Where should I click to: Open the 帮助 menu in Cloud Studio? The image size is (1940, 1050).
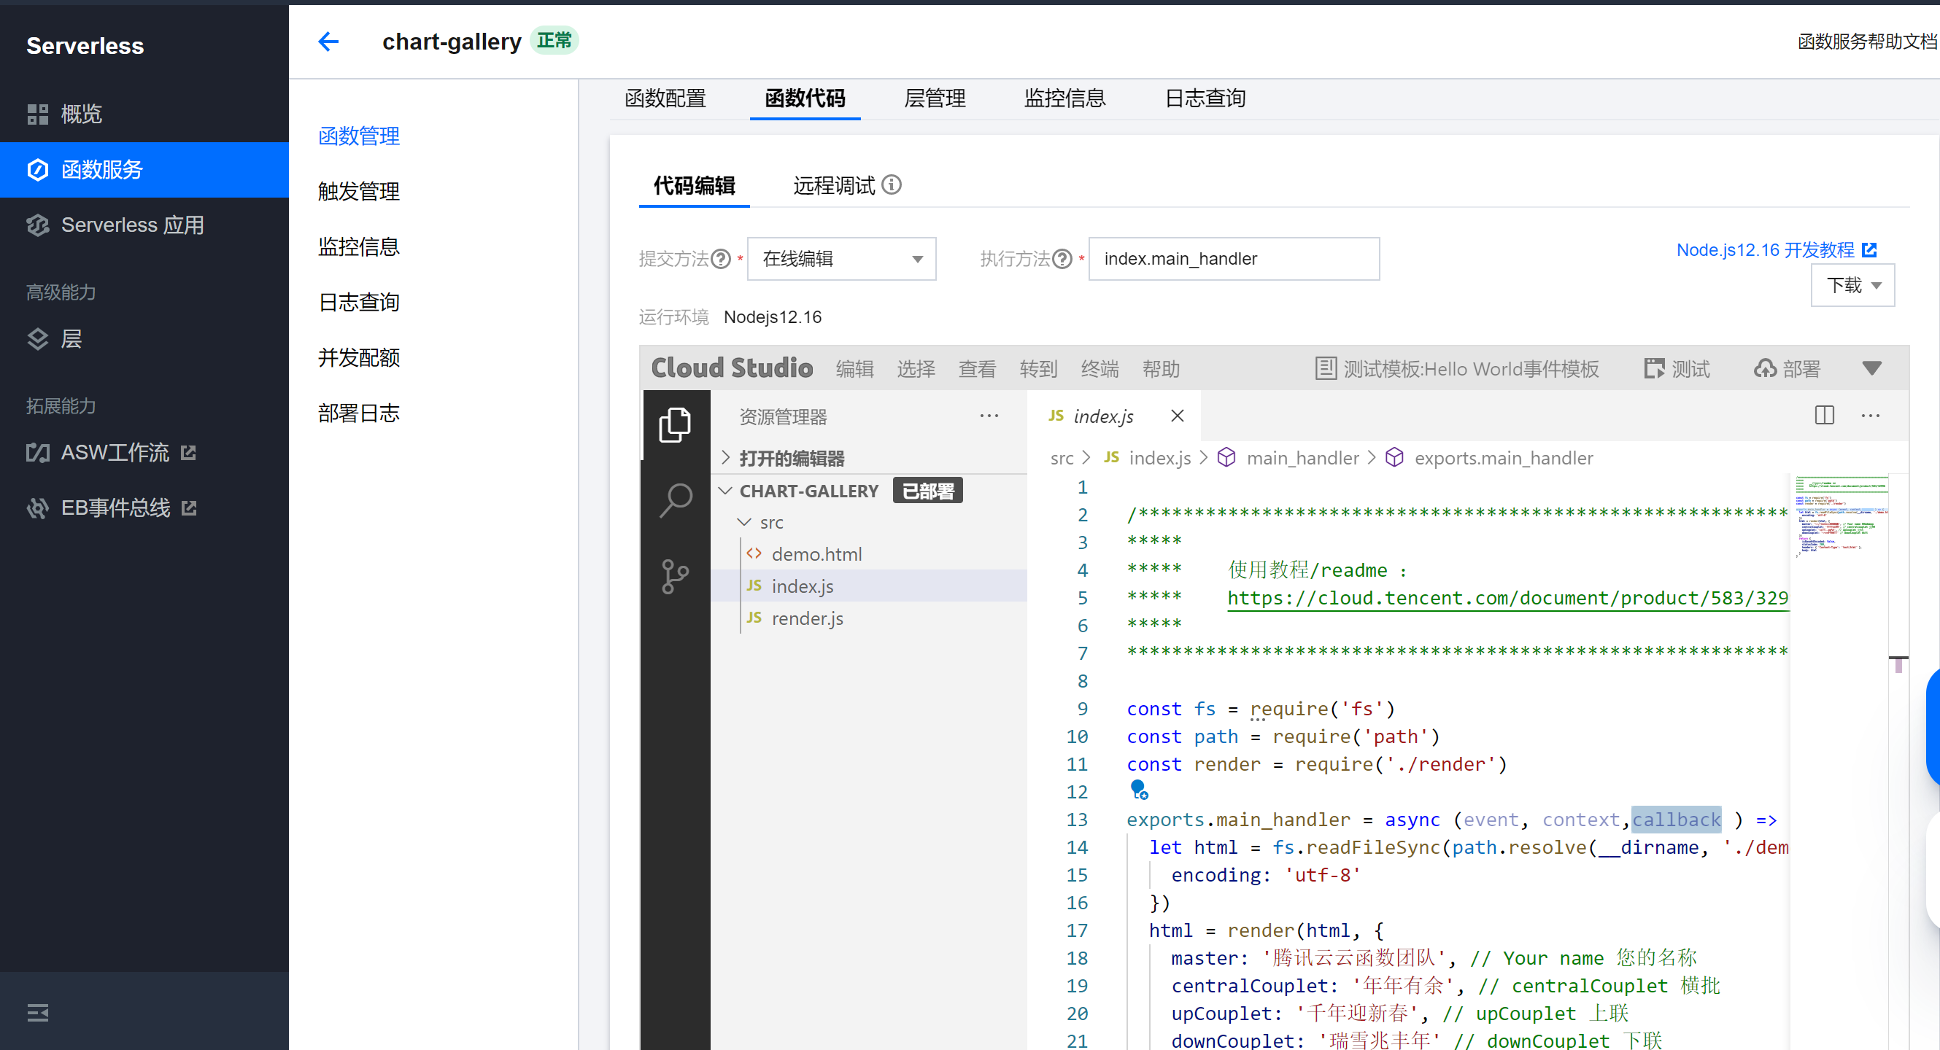(1161, 369)
